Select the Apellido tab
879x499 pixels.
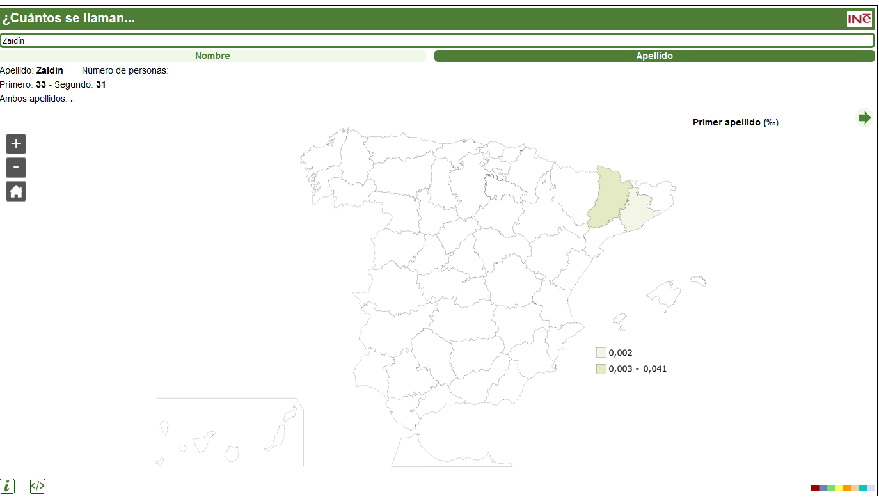(x=654, y=56)
